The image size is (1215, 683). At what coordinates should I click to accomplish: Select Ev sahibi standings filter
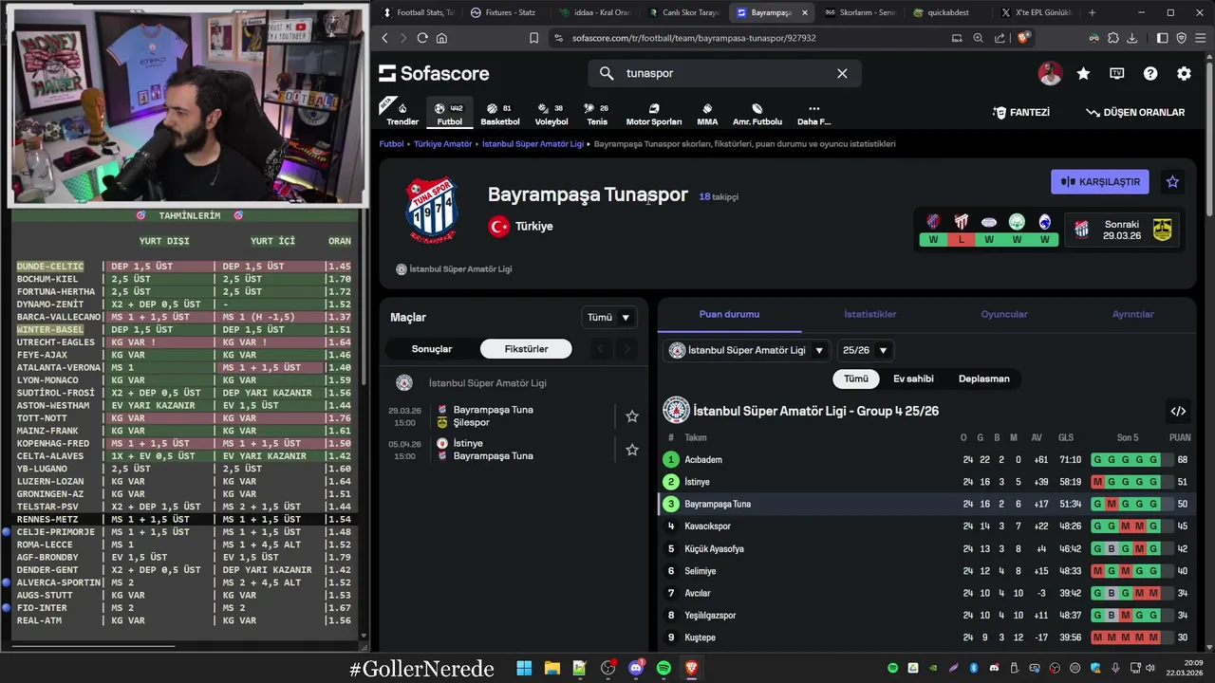click(913, 378)
